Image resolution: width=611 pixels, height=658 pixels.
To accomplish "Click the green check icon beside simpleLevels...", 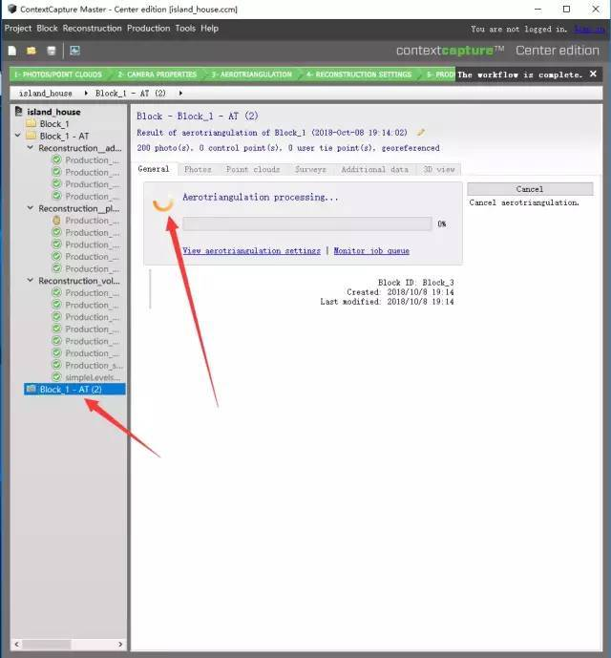I will click(x=56, y=377).
